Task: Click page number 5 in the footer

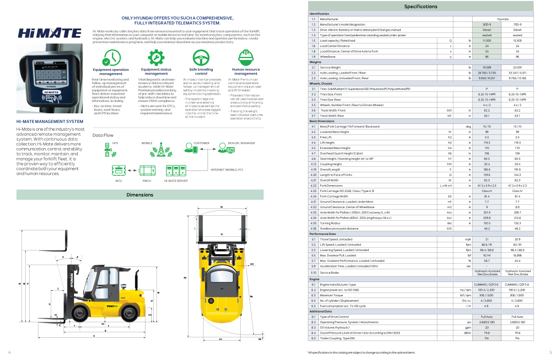Action: point(550,352)
